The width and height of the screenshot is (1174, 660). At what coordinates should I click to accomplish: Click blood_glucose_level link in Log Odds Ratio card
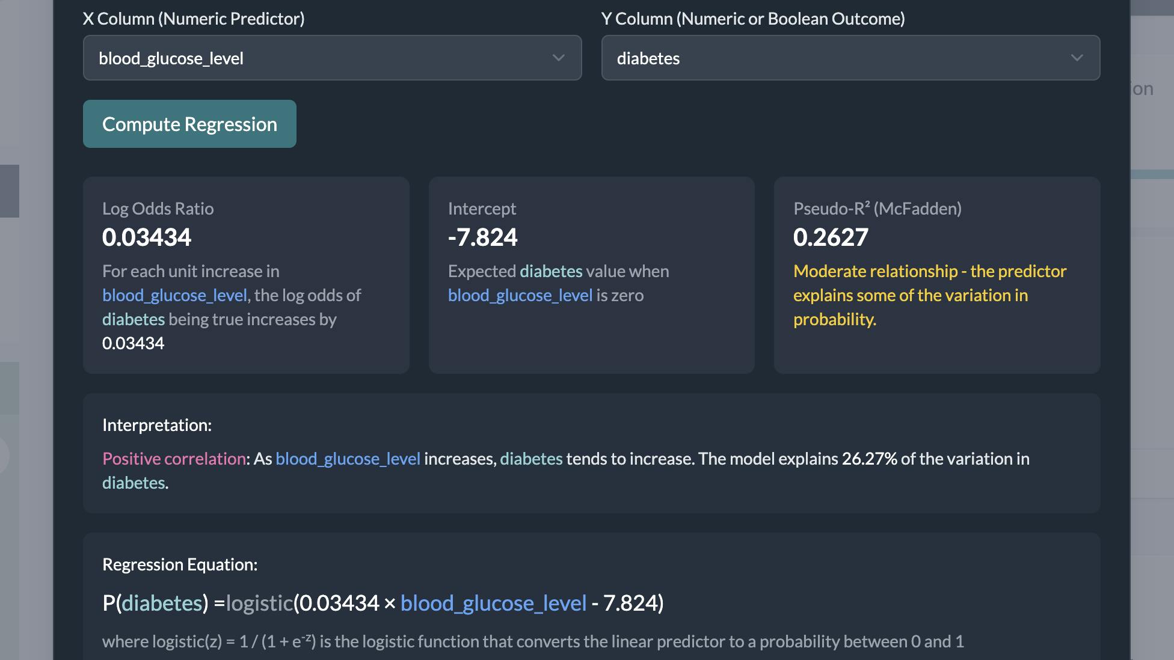pos(174,295)
